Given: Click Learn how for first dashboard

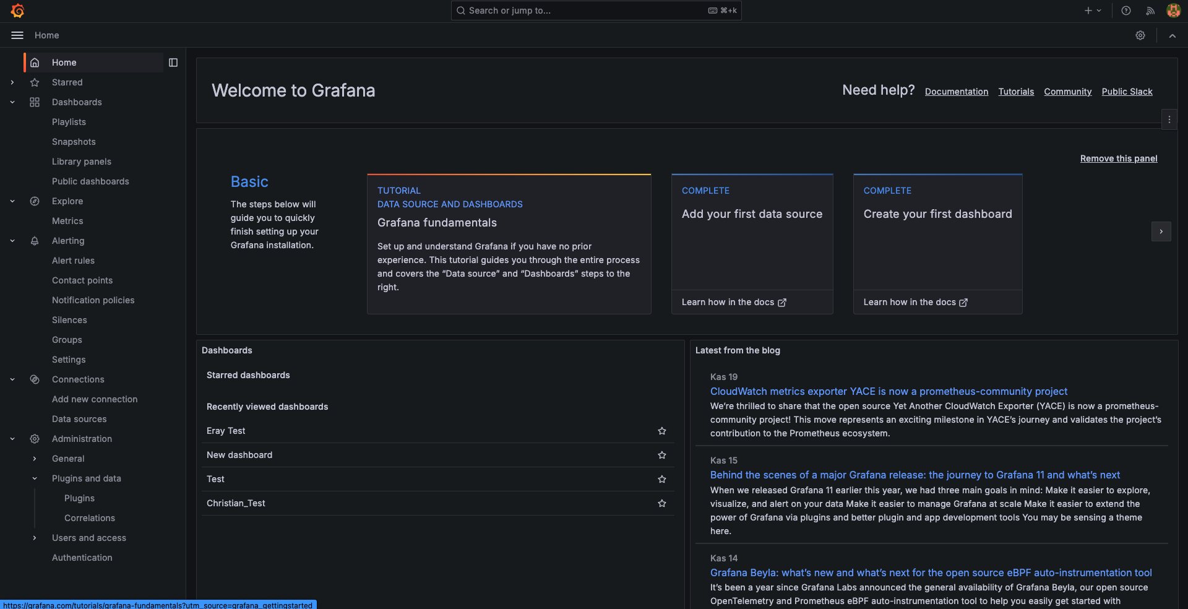Looking at the screenshot, I should [916, 302].
